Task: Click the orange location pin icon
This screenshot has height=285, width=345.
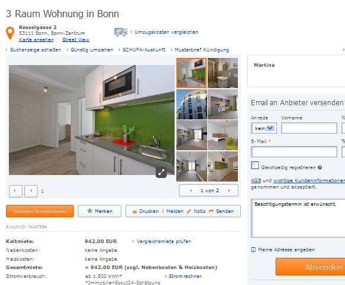Action: tap(10, 33)
